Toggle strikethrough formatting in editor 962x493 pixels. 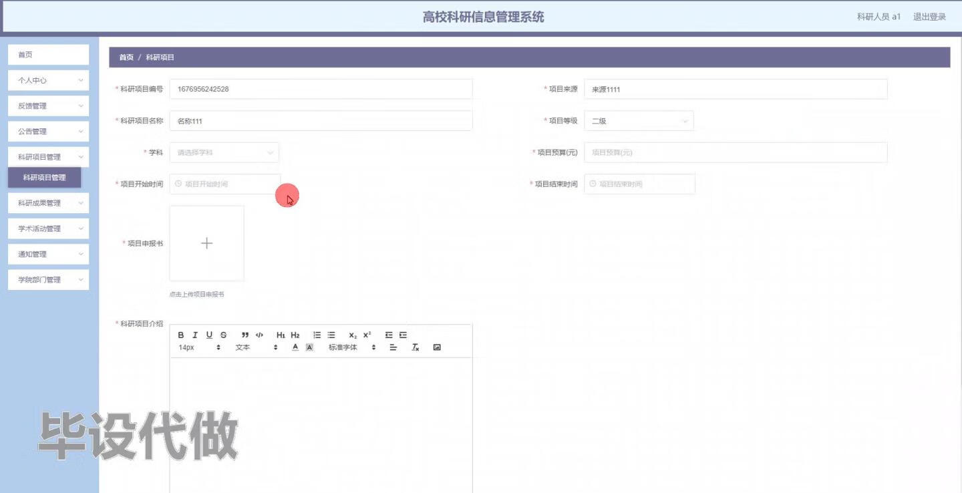pos(224,335)
